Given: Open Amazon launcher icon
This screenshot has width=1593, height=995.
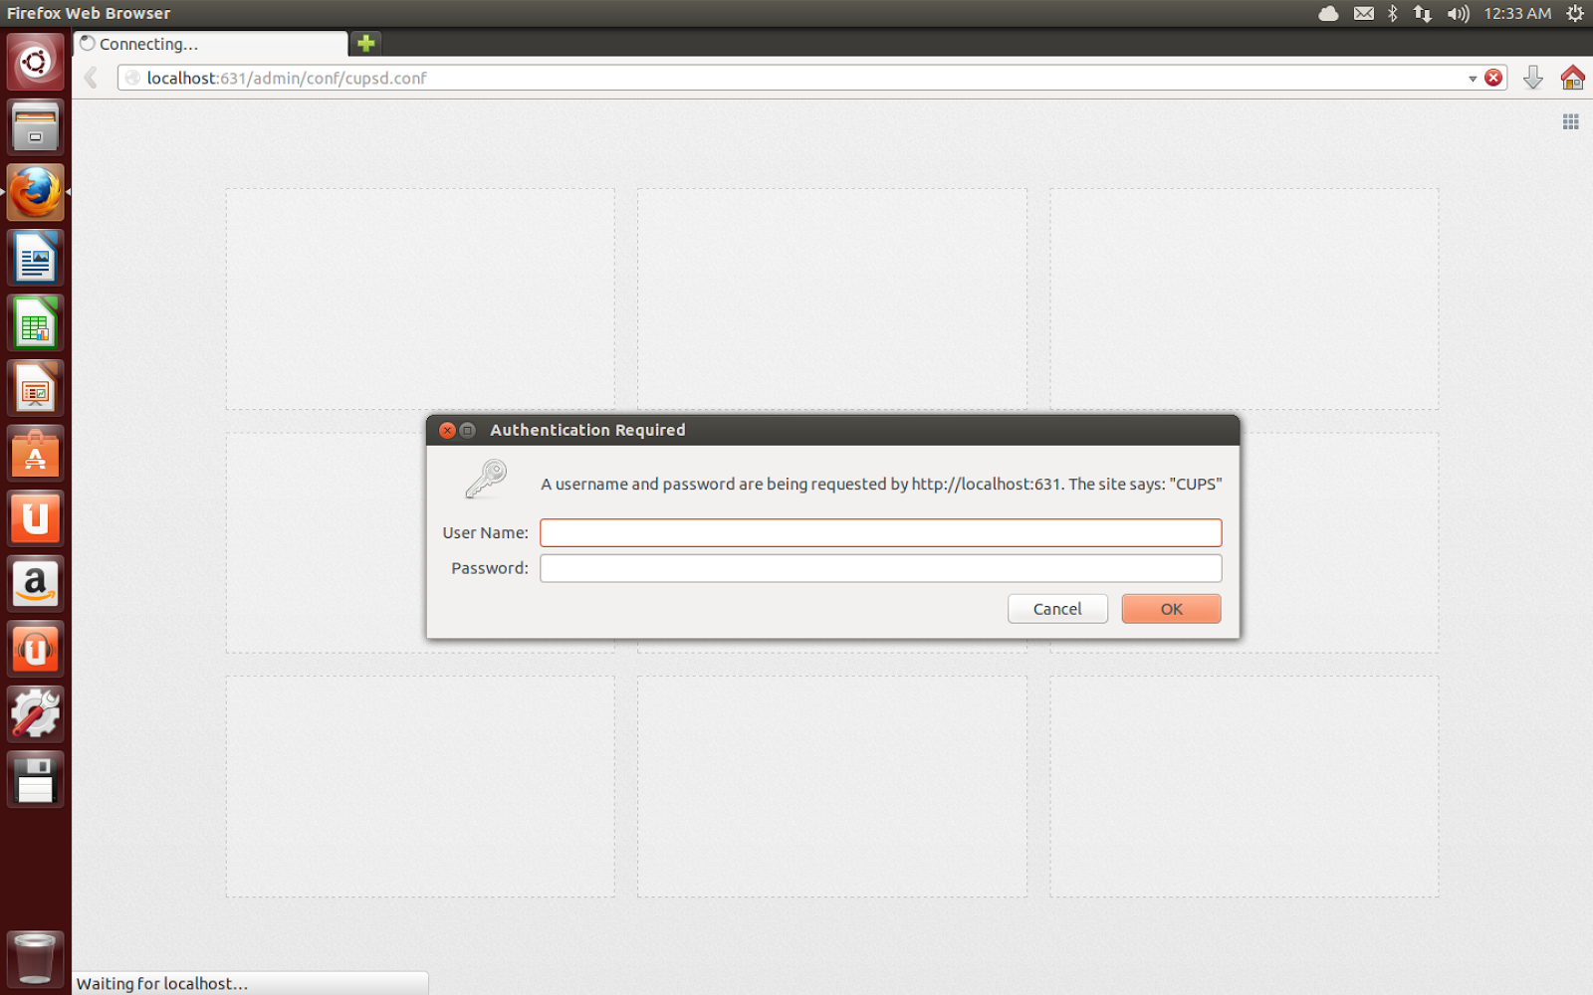Looking at the screenshot, I should tap(35, 584).
